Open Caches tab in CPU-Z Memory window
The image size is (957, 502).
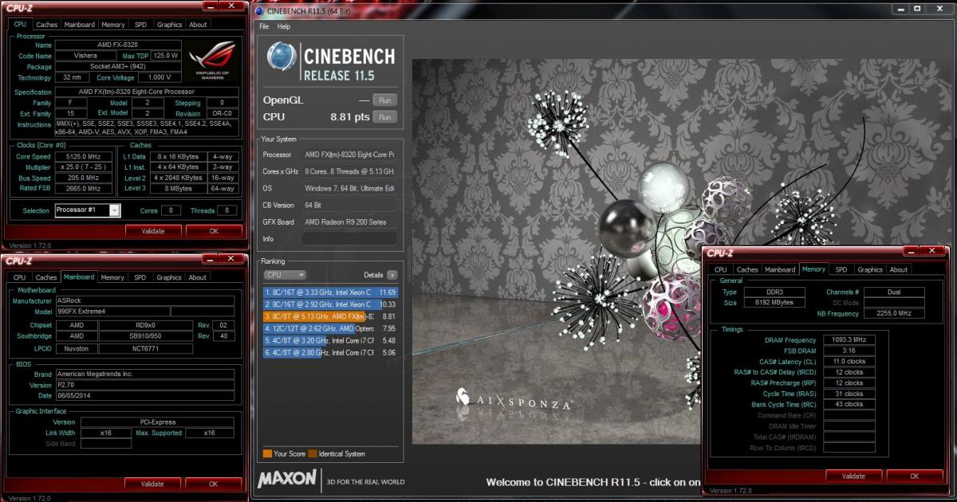747,269
